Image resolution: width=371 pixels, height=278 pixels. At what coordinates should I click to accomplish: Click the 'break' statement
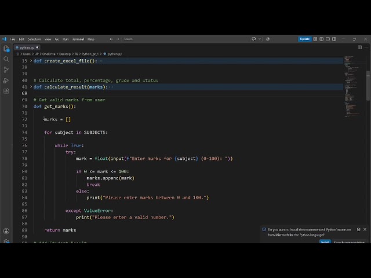click(x=93, y=184)
